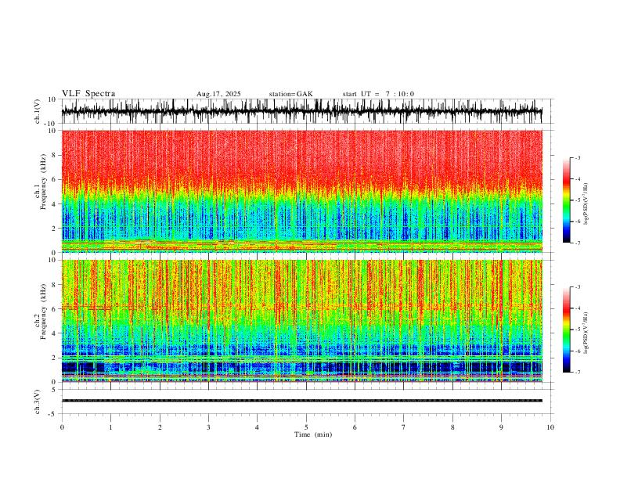Click the ch.1 PSD color scale bar
Screen dimensions: 620x479
pyautogui.click(x=566, y=200)
